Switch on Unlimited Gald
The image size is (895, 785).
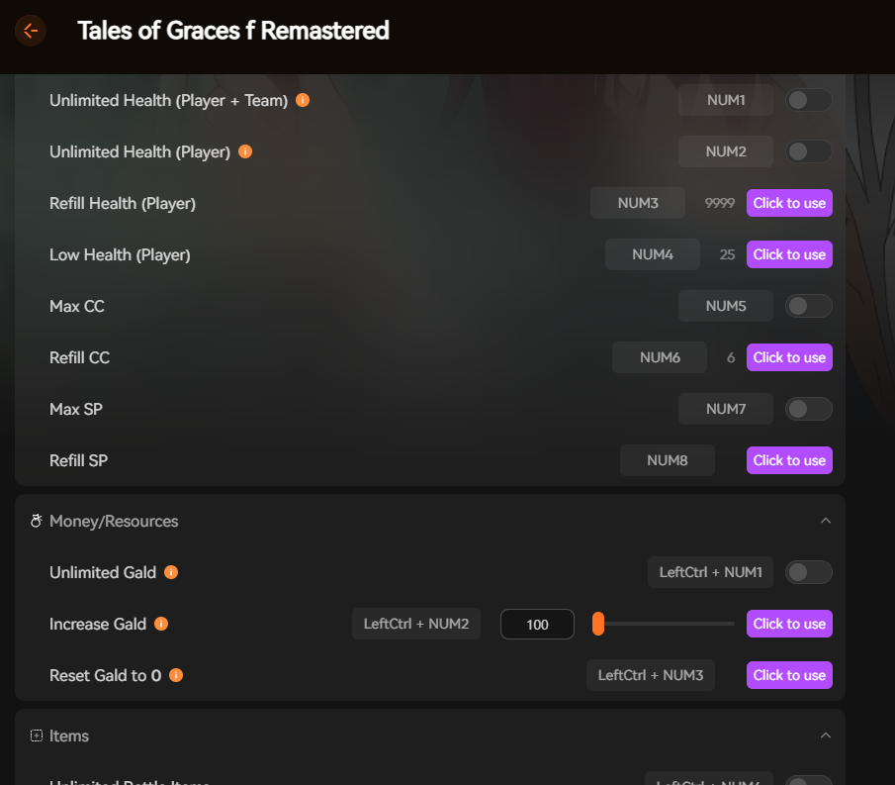pyautogui.click(x=808, y=572)
